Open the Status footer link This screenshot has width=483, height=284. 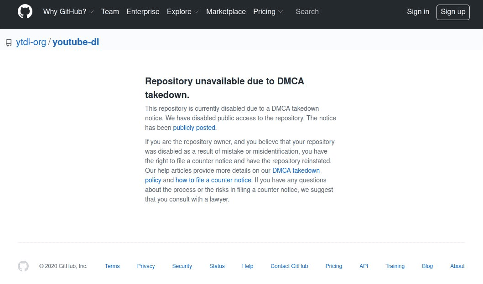point(217,266)
